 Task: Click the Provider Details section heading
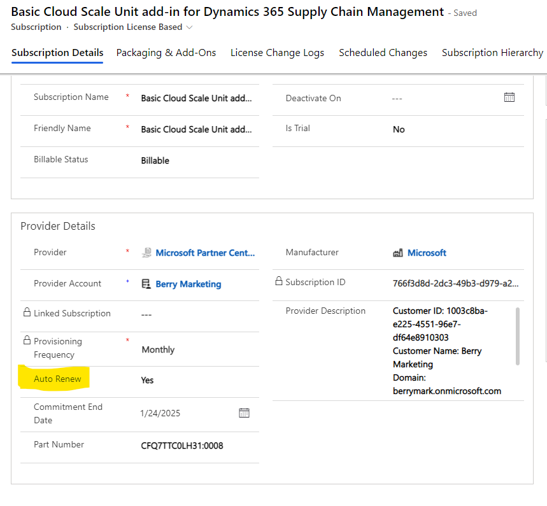pos(58,226)
